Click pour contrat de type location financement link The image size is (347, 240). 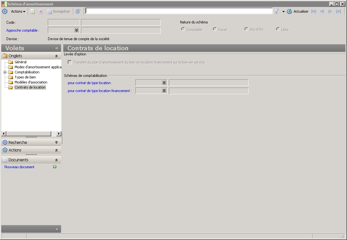click(100, 91)
